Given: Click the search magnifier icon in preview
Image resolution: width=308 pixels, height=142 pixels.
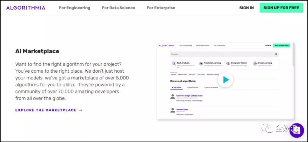Looking at the screenshot, I should [276, 54].
